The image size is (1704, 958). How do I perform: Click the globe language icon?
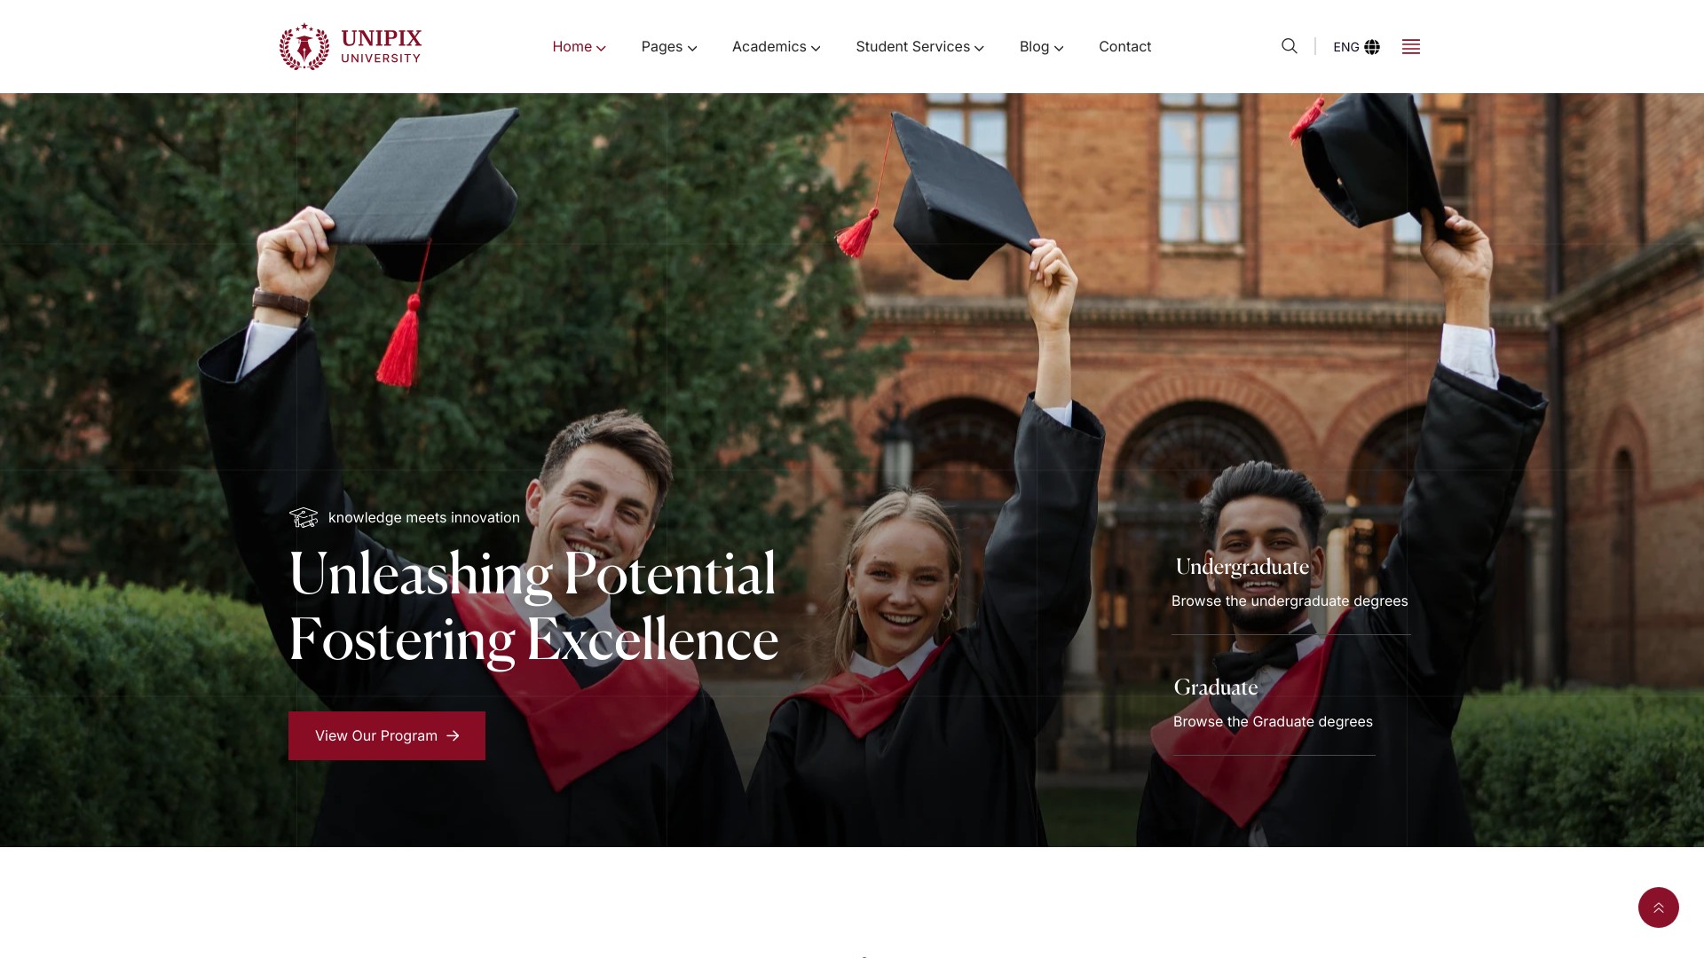[1372, 47]
